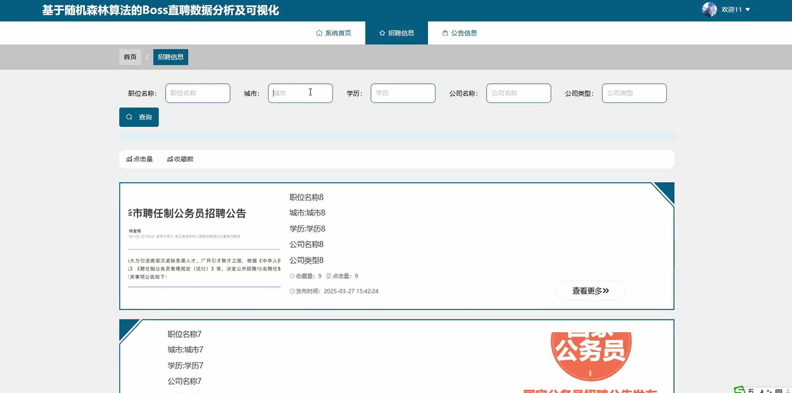Select the home icon beside 系统首页

(318, 33)
